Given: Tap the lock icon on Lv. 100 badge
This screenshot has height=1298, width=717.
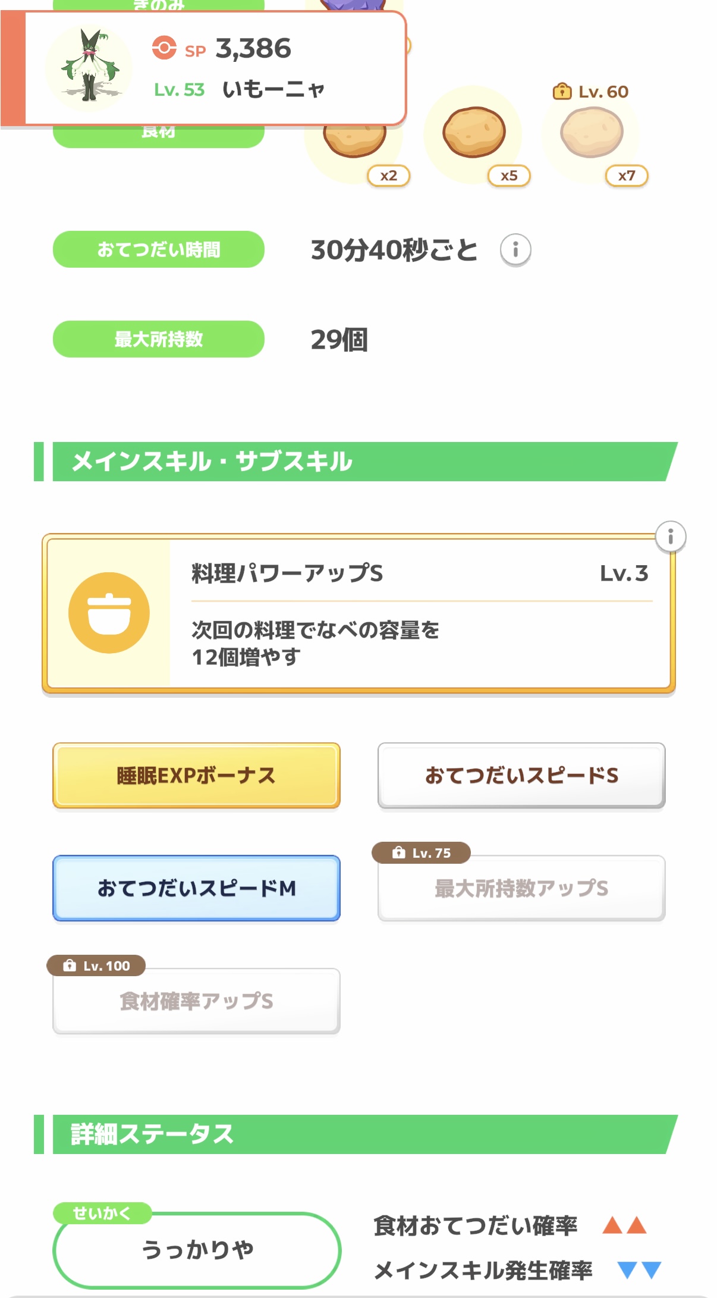Looking at the screenshot, I should 70,965.
